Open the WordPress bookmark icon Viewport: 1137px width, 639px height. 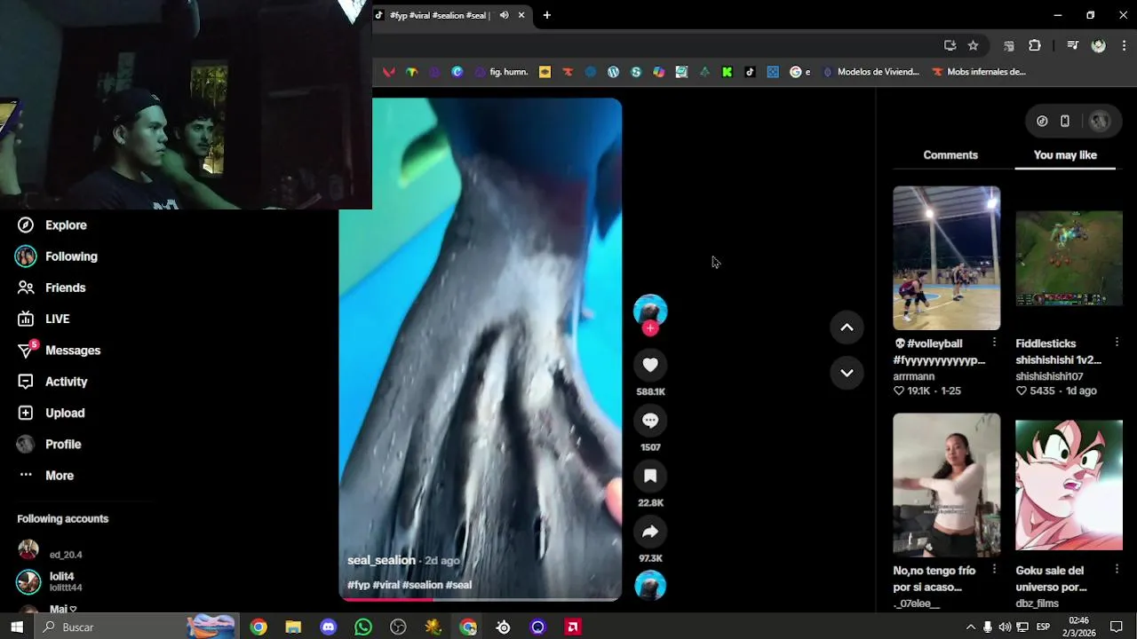[613, 72]
